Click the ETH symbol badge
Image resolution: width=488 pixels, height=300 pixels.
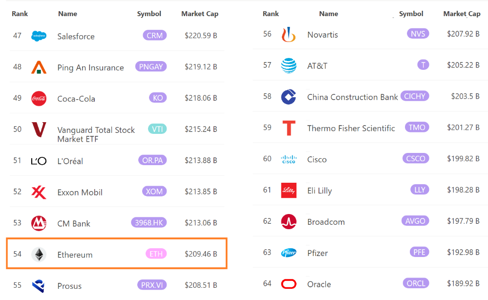point(156,254)
